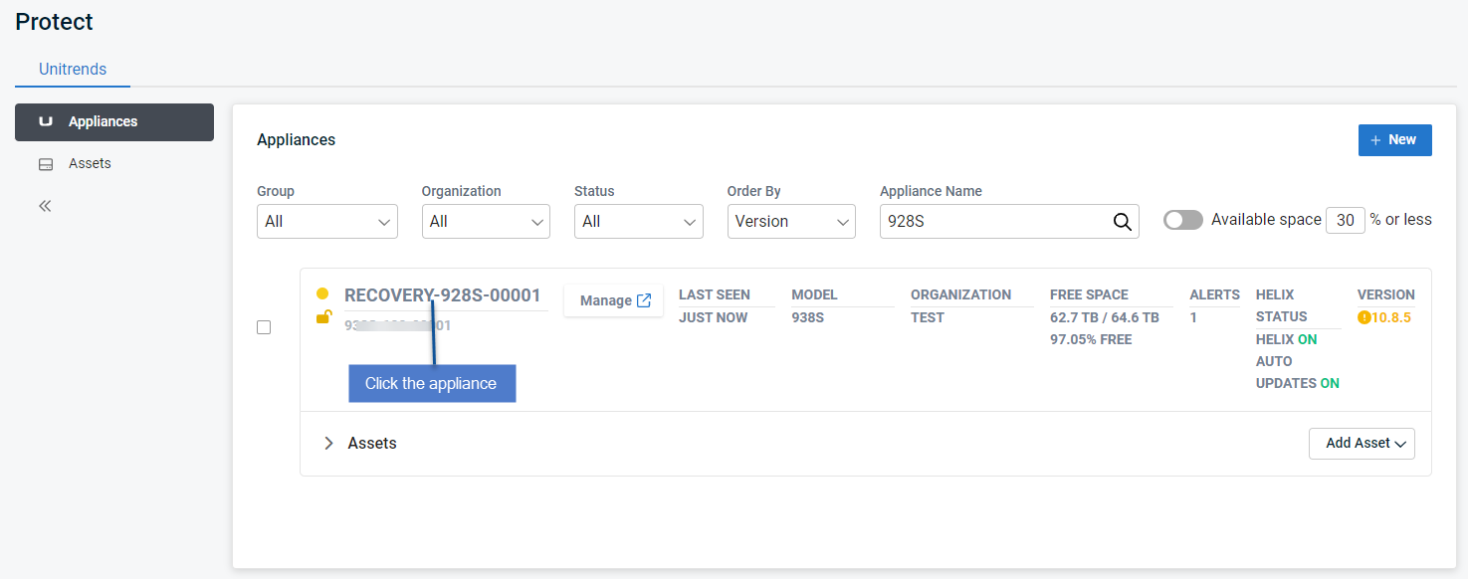Click the New appliance button

tap(1394, 140)
